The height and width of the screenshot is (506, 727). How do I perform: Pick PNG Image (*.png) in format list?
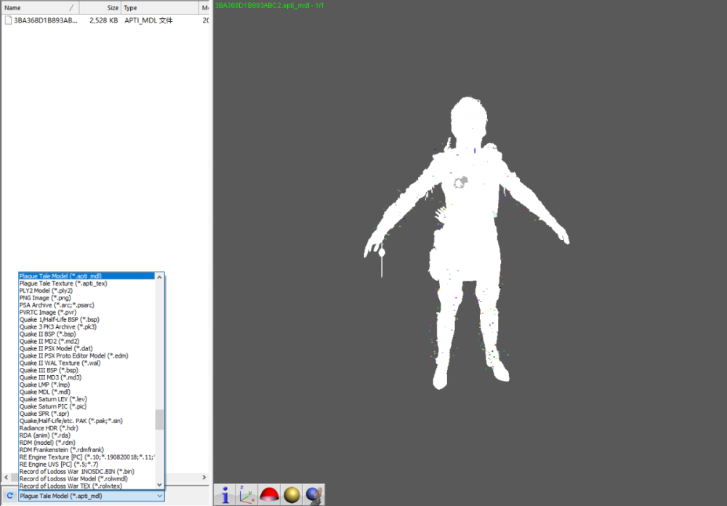[x=45, y=298]
